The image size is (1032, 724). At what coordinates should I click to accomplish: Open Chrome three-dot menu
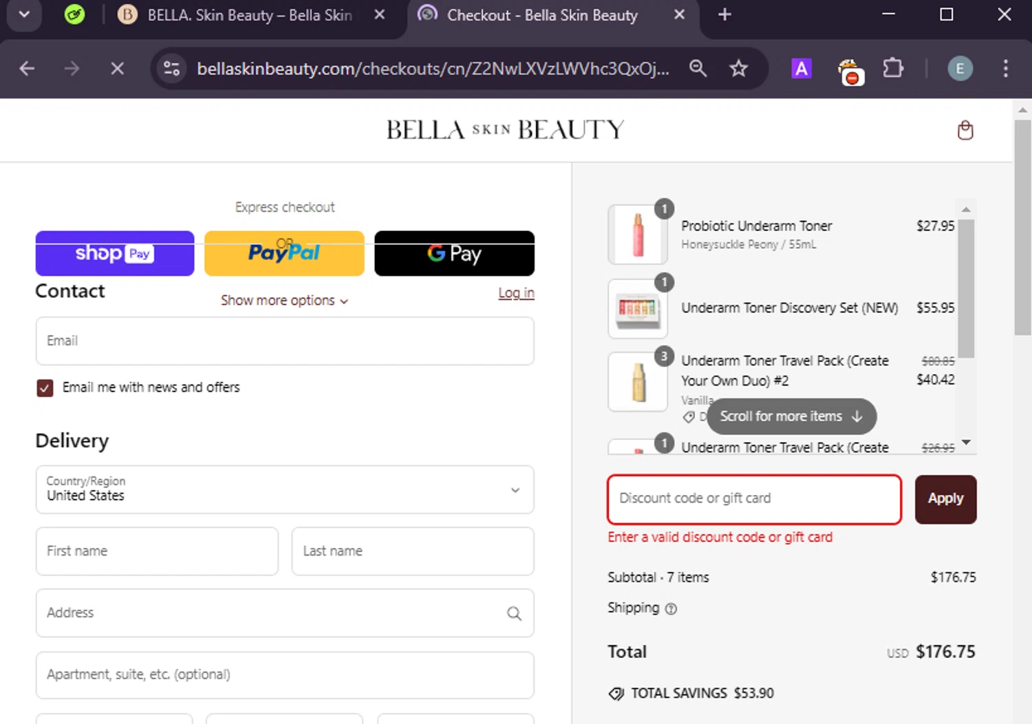pyautogui.click(x=1005, y=68)
